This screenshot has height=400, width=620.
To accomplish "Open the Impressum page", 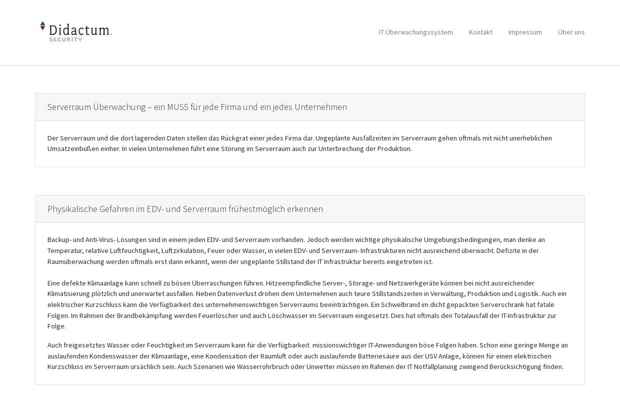I will tap(525, 32).
